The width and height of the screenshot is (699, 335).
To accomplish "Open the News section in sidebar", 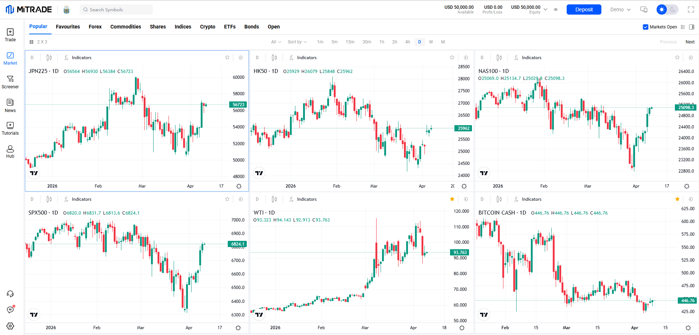I will [10, 105].
